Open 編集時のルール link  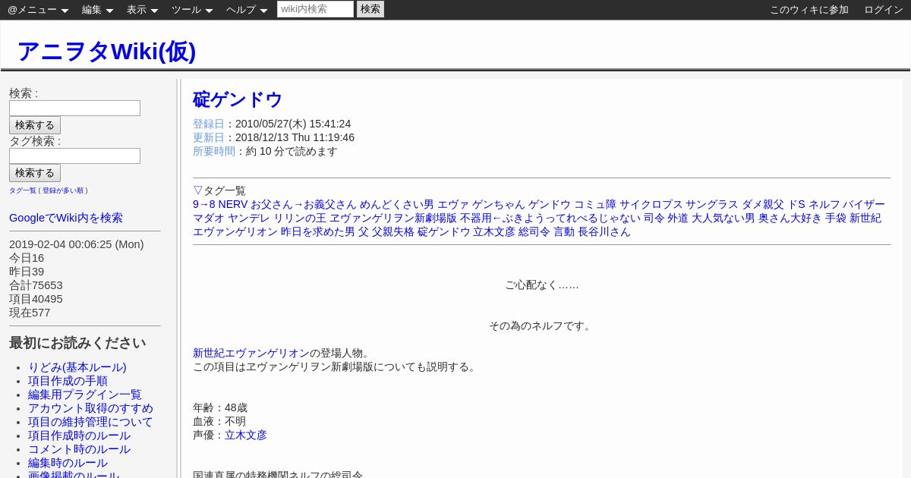pos(68,463)
